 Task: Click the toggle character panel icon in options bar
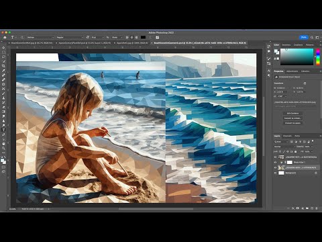tap(158, 38)
